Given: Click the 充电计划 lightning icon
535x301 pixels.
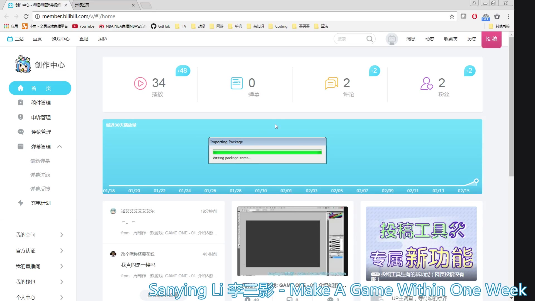Looking at the screenshot, I should pyautogui.click(x=21, y=203).
